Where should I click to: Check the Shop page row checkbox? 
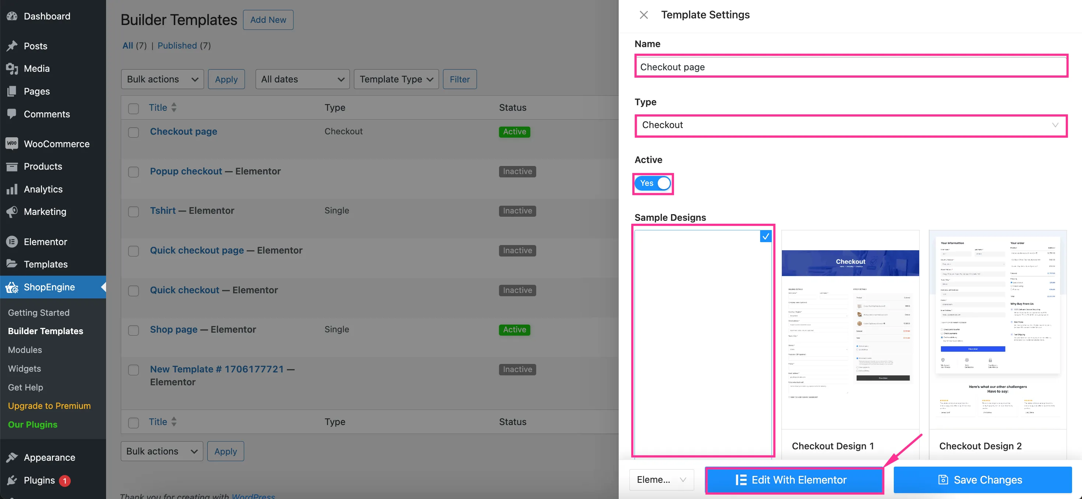click(134, 330)
